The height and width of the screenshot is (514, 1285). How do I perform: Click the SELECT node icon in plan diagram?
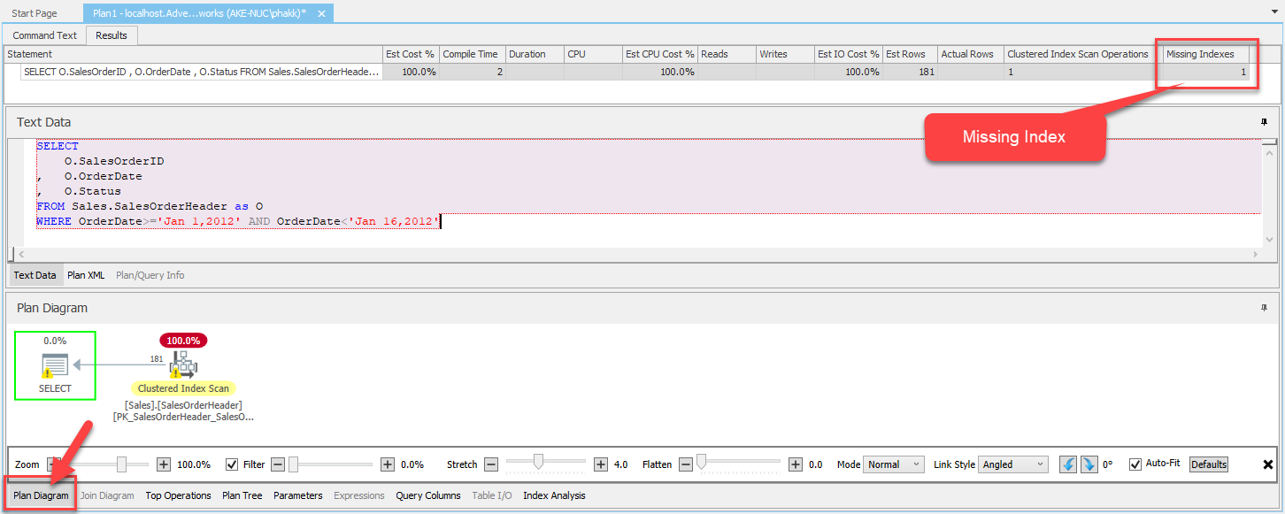click(x=55, y=364)
